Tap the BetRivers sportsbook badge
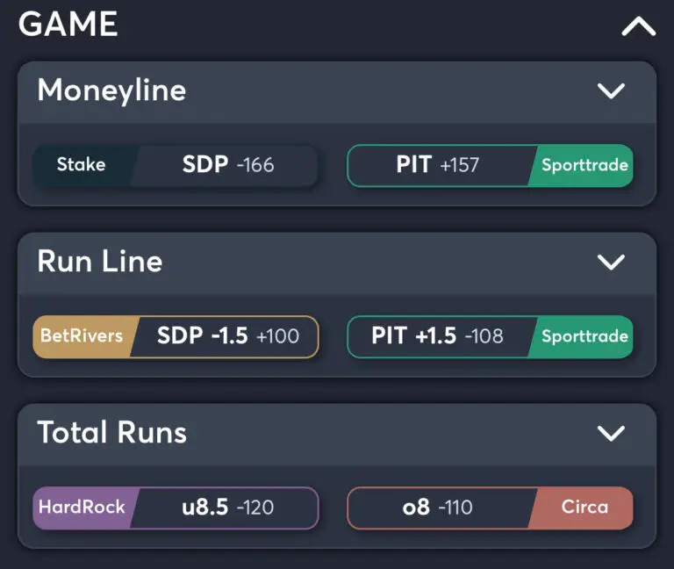The image size is (674, 569). (x=81, y=336)
